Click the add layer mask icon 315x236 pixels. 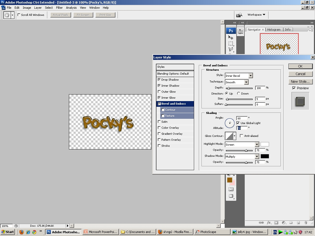tap(276, 223)
